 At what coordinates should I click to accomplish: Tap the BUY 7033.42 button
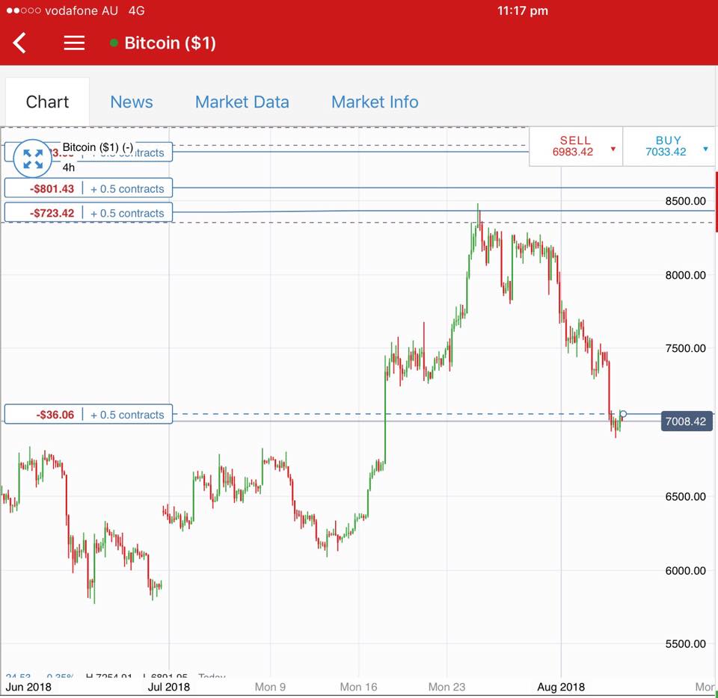(x=669, y=146)
